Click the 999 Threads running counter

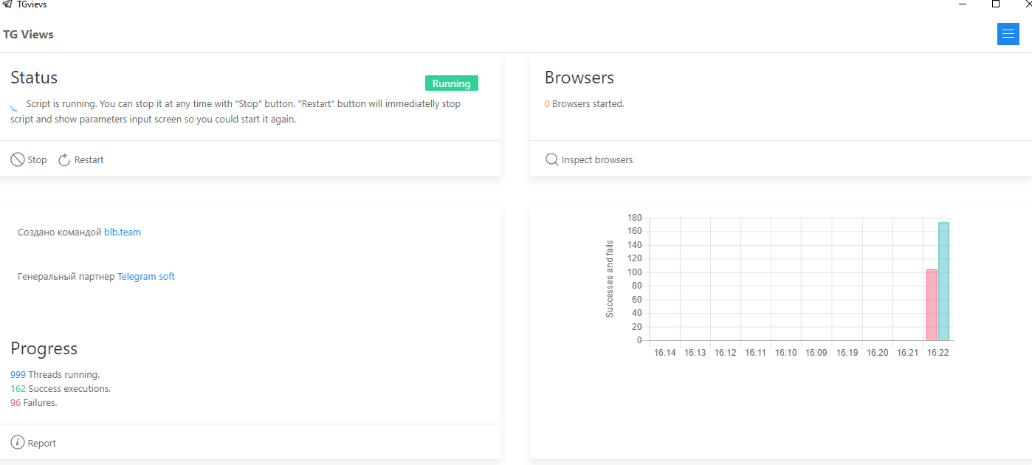pos(18,374)
